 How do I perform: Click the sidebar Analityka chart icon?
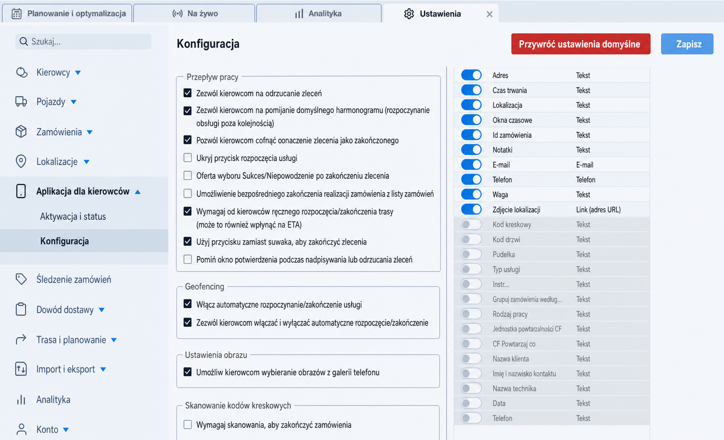click(x=21, y=399)
